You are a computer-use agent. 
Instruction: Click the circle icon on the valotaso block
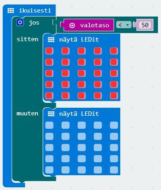point(72,25)
